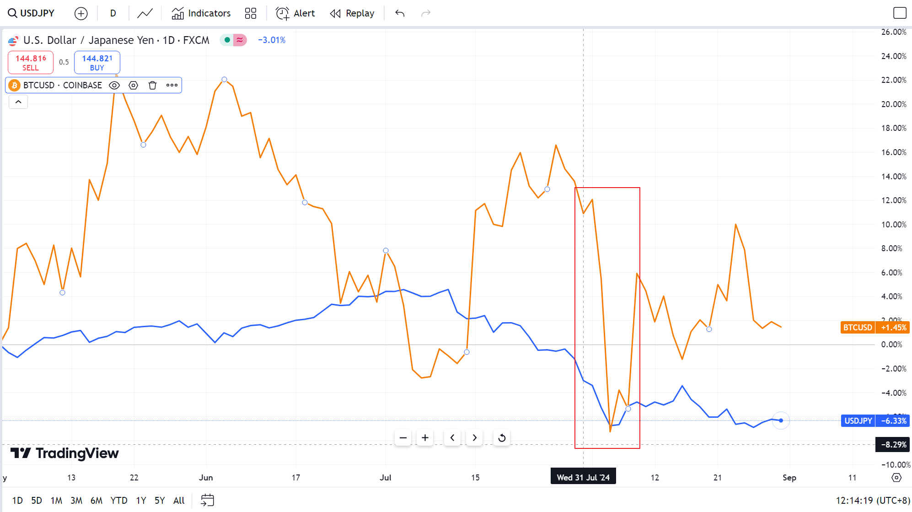Click the pink approximate data indicator badge
Viewport: 912px width, 512px height.
pos(240,40)
